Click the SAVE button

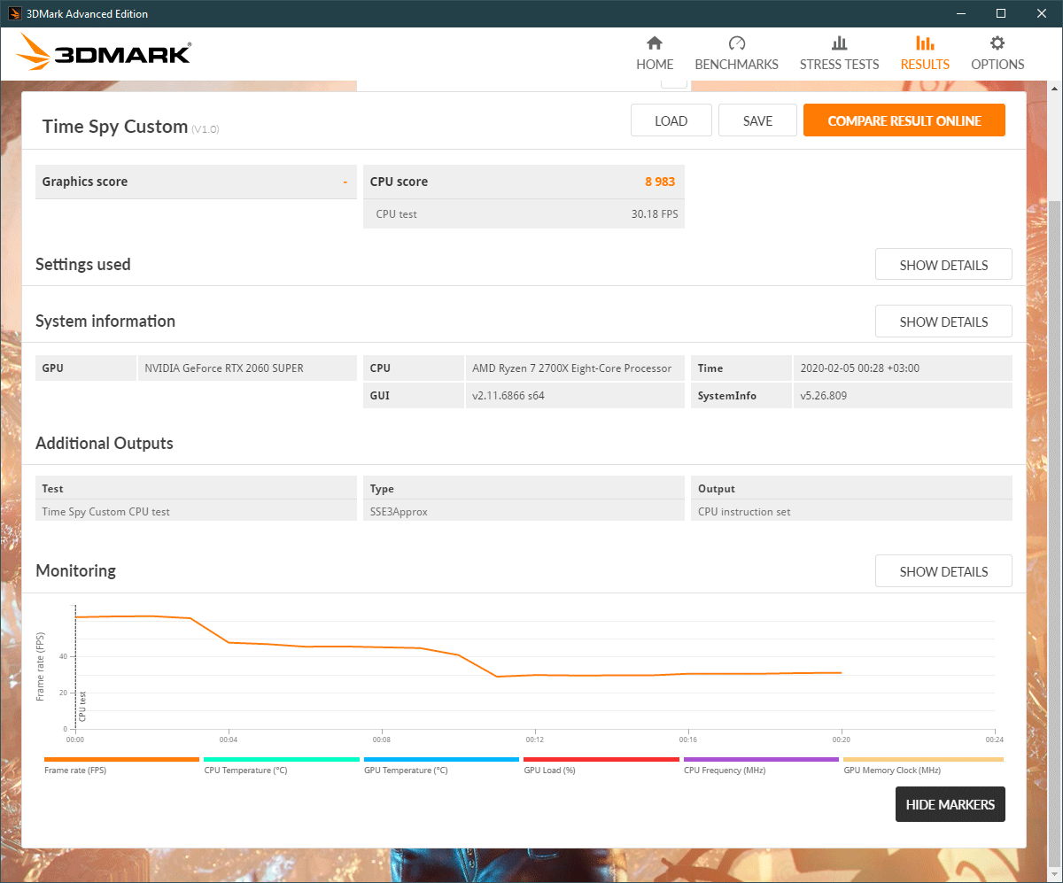(757, 120)
